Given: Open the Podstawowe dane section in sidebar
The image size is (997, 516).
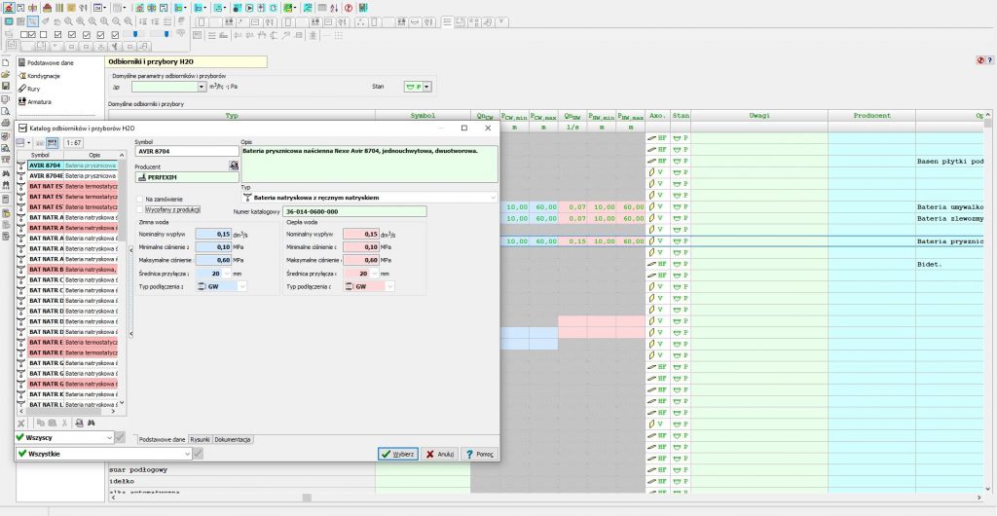Looking at the screenshot, I should click(x=50, y=63).
